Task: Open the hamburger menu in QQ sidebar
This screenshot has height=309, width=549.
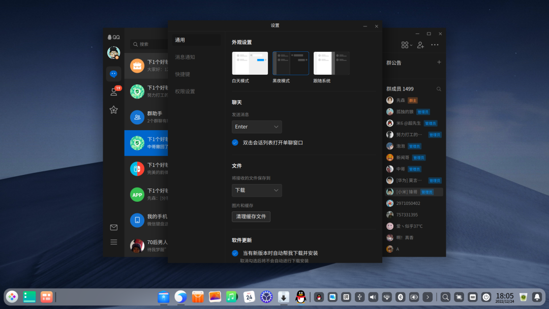Action: coord(113,242)
